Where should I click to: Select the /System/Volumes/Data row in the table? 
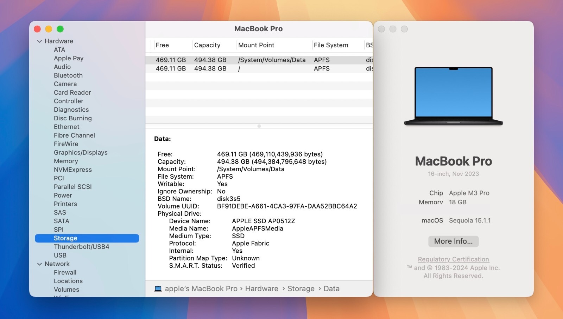259,60
